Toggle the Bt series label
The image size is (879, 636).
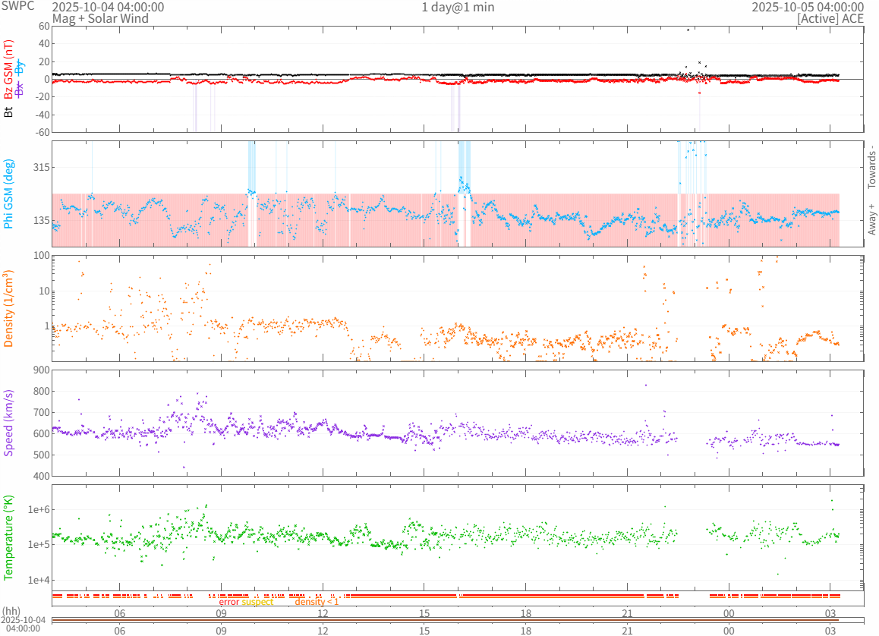[9, 112]
